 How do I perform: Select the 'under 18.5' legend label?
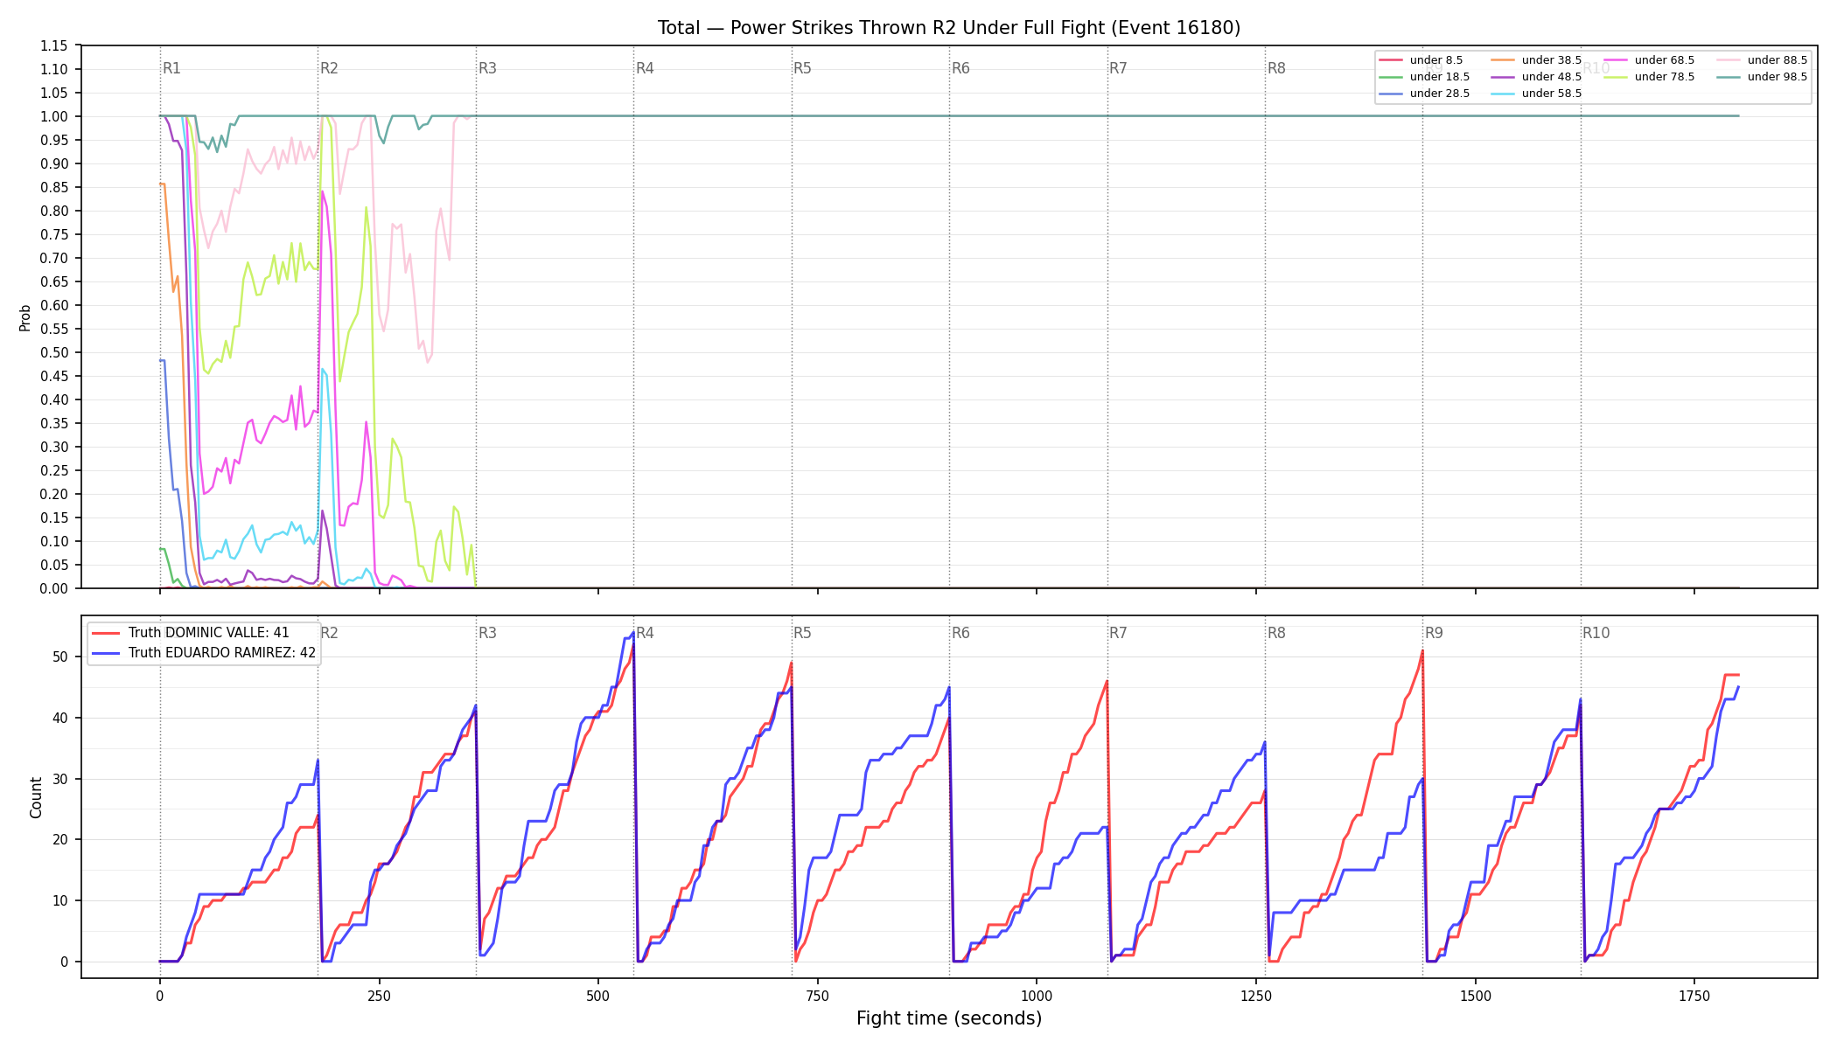tap(1440, 77)
